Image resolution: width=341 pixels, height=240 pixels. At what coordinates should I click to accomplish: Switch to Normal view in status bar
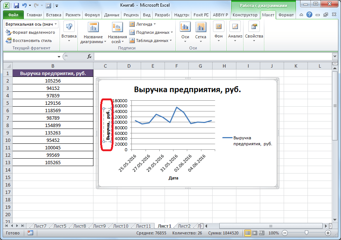point(248,233)
